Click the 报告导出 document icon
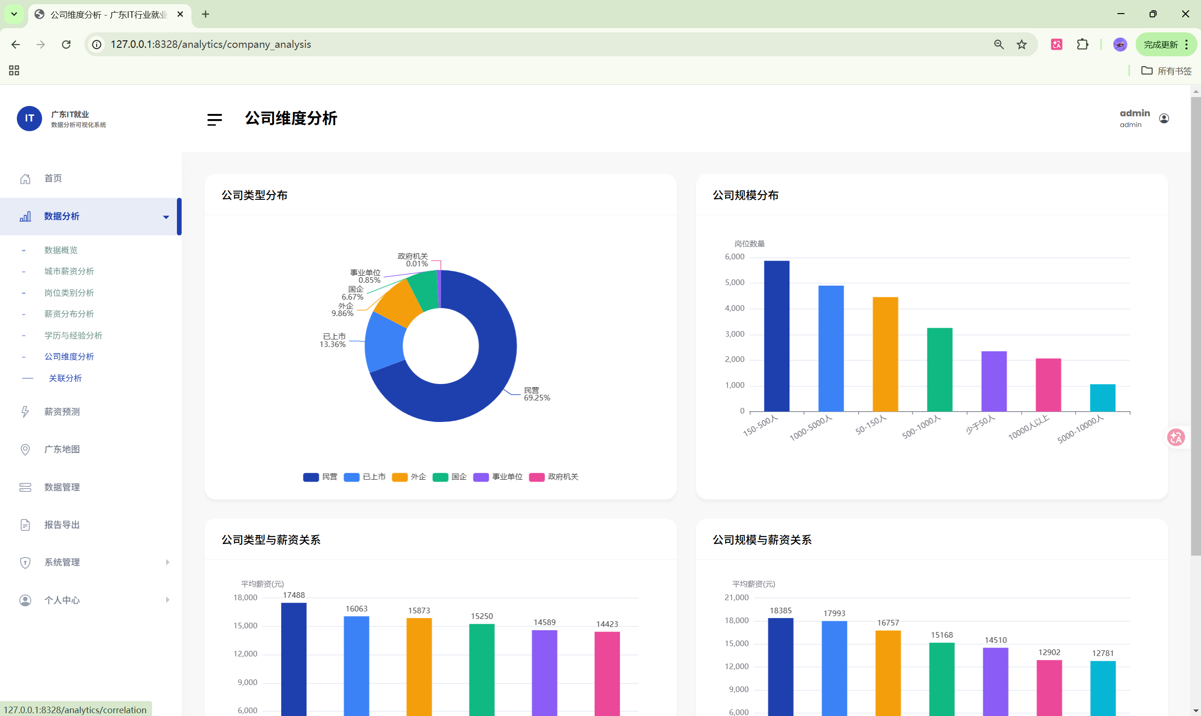This screenshot has height=716, width=1201. [x=25, y=524]
